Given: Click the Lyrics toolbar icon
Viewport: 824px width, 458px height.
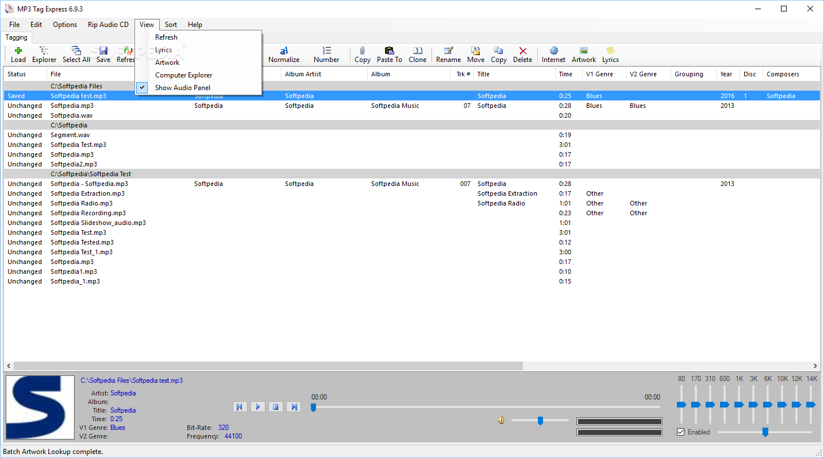Looking at the screenshot, I should 610,51.
